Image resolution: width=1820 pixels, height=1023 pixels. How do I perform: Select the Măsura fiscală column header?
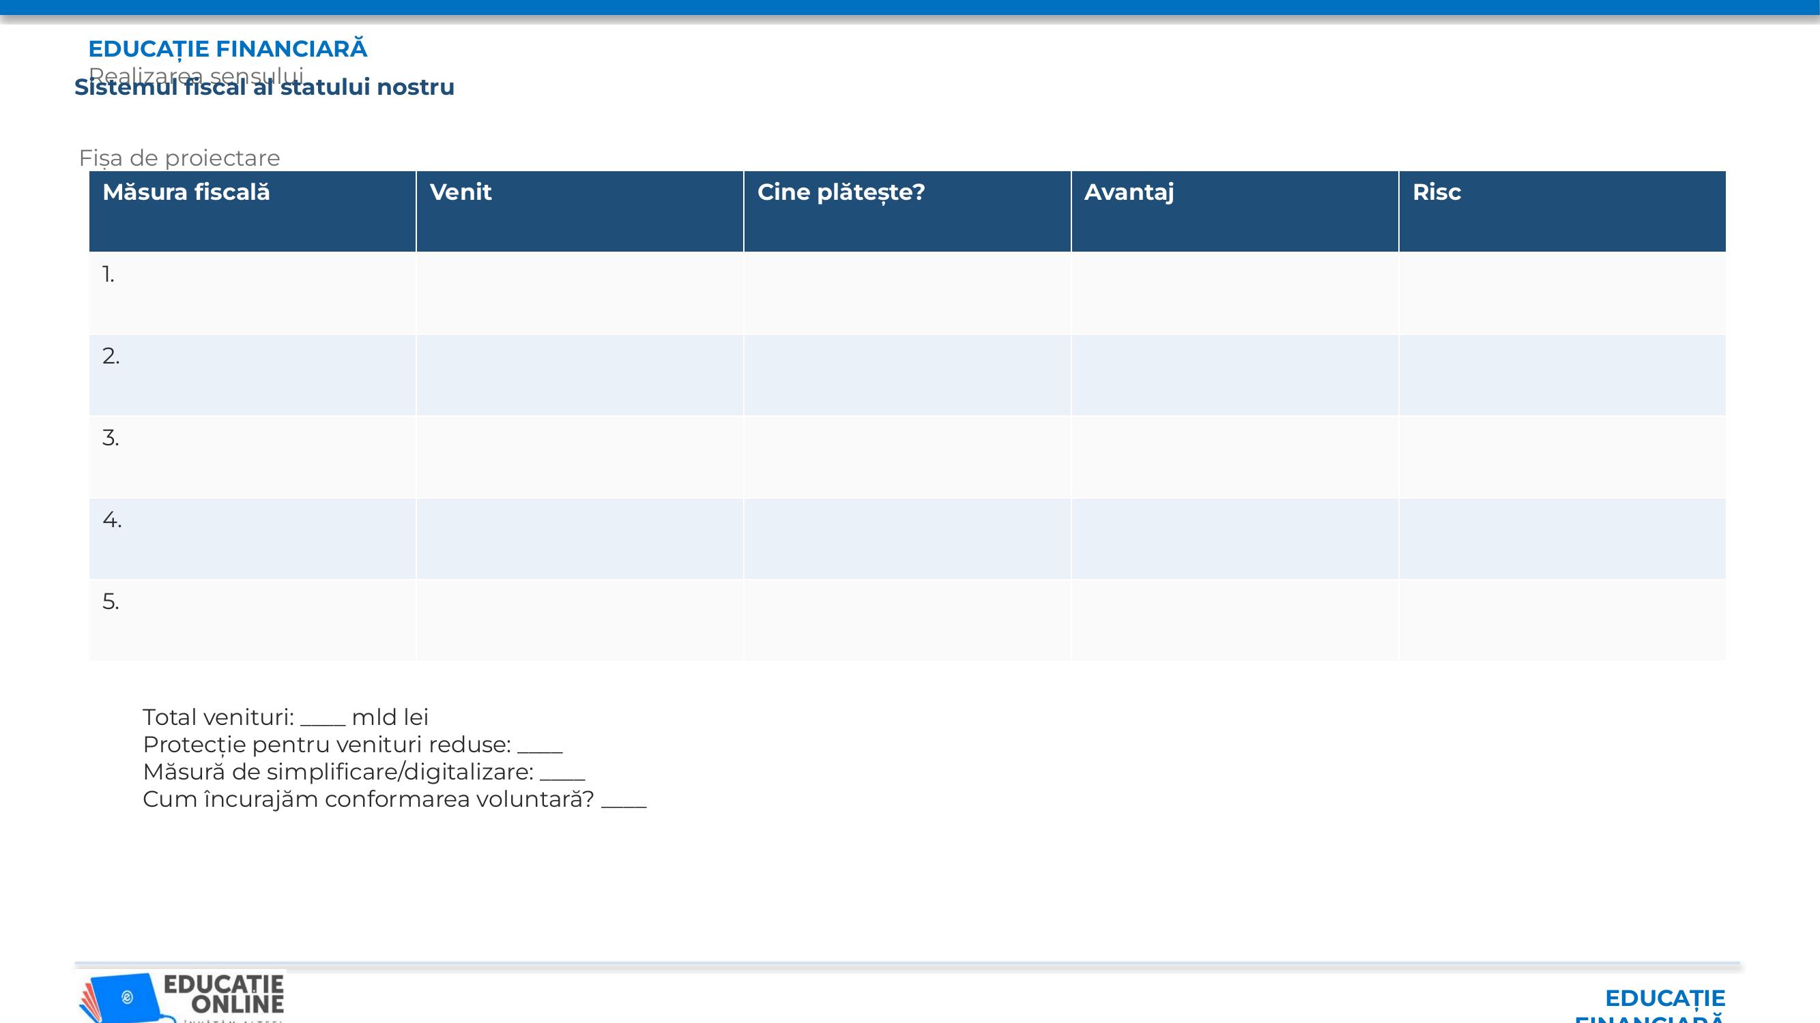coord(252,211)
